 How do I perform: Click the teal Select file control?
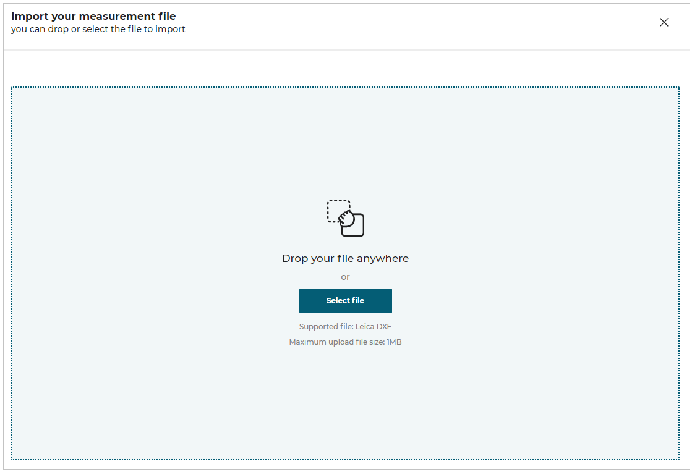pos(345,301)
